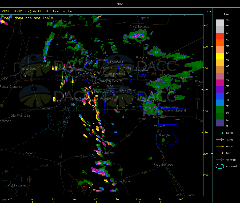Click the 'Punta_Agua' map label
Viewport: 240px width, 203px height.
122,181
